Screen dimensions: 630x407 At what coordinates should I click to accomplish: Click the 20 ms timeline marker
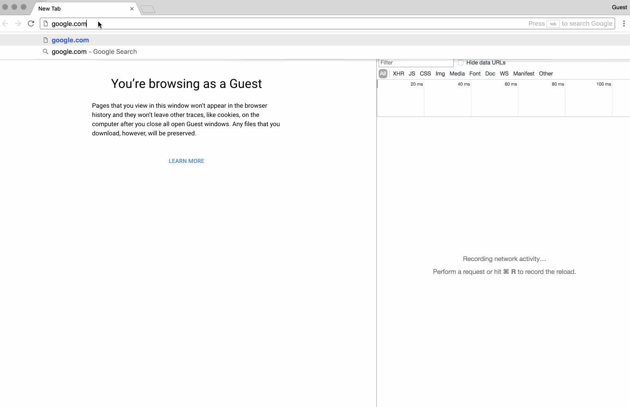point(416,84)
